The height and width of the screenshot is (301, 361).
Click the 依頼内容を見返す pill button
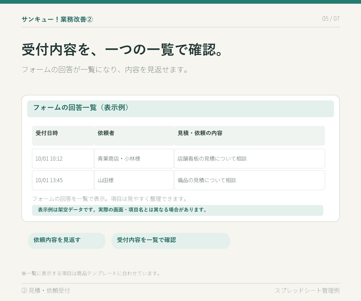67,241
